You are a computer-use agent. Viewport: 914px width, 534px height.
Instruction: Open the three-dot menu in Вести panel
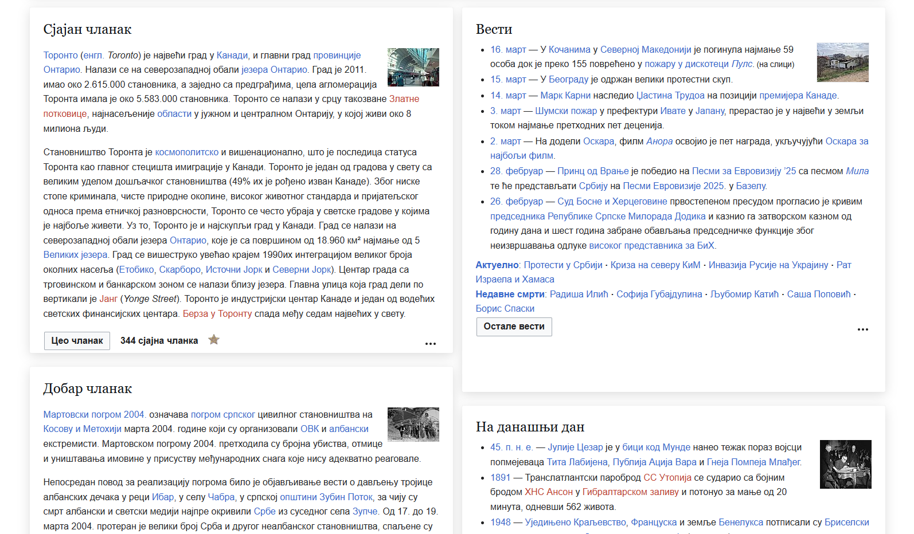pyautogui.click(x=863, y=329)
